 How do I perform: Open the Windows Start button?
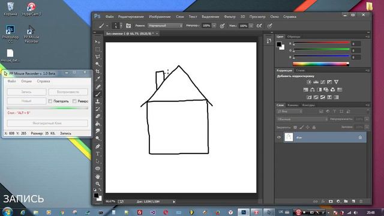(8, 212)
